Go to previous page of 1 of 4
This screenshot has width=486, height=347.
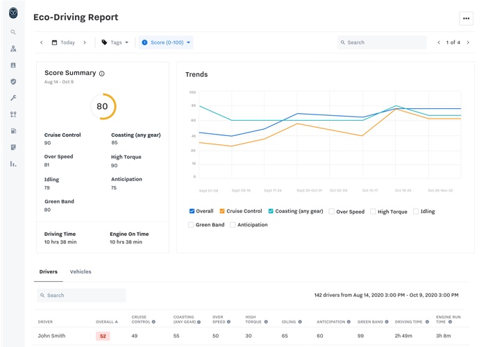coord(439,42)
